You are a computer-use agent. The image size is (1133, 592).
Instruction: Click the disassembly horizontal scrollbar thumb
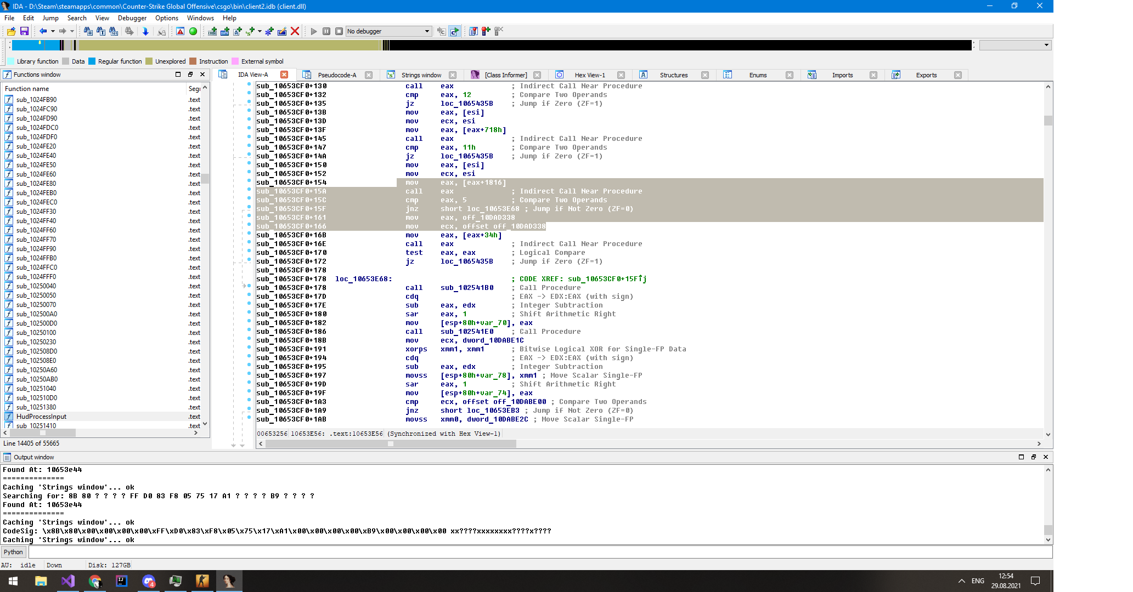click(x=391, y=444)
